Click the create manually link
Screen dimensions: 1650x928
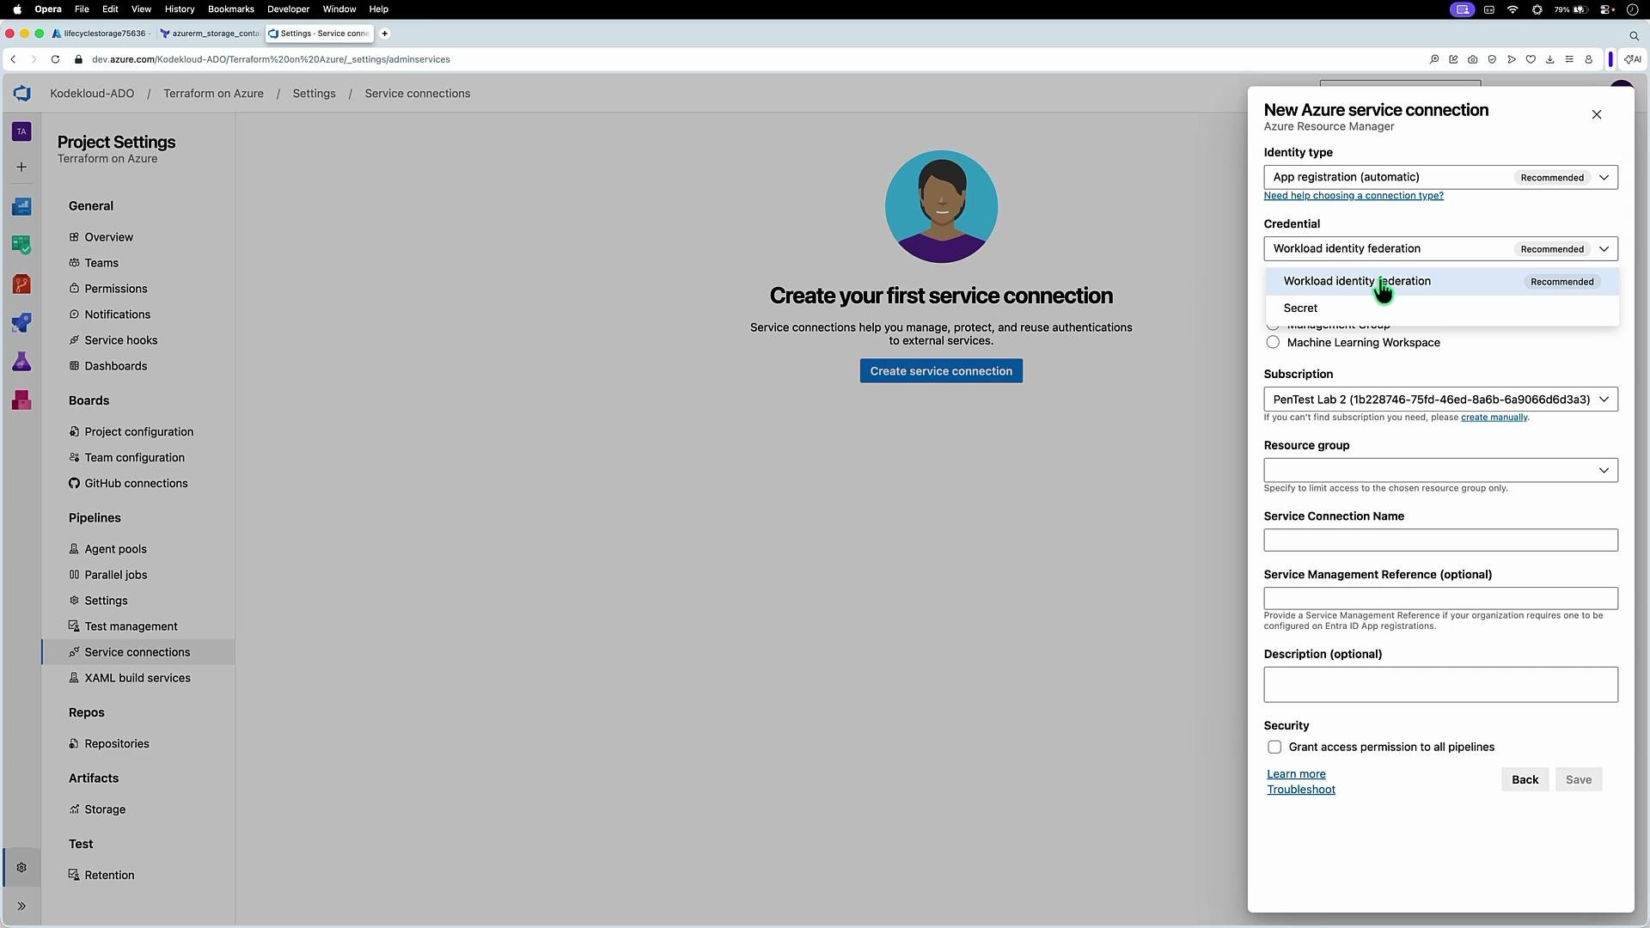[1494, 418]
